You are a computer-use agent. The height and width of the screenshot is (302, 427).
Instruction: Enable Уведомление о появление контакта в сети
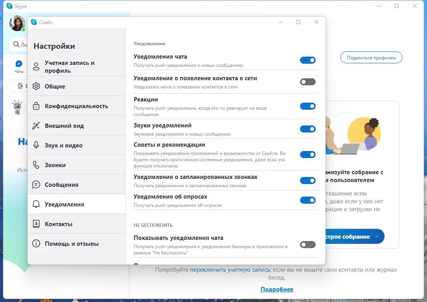click(x=308, y=82)
